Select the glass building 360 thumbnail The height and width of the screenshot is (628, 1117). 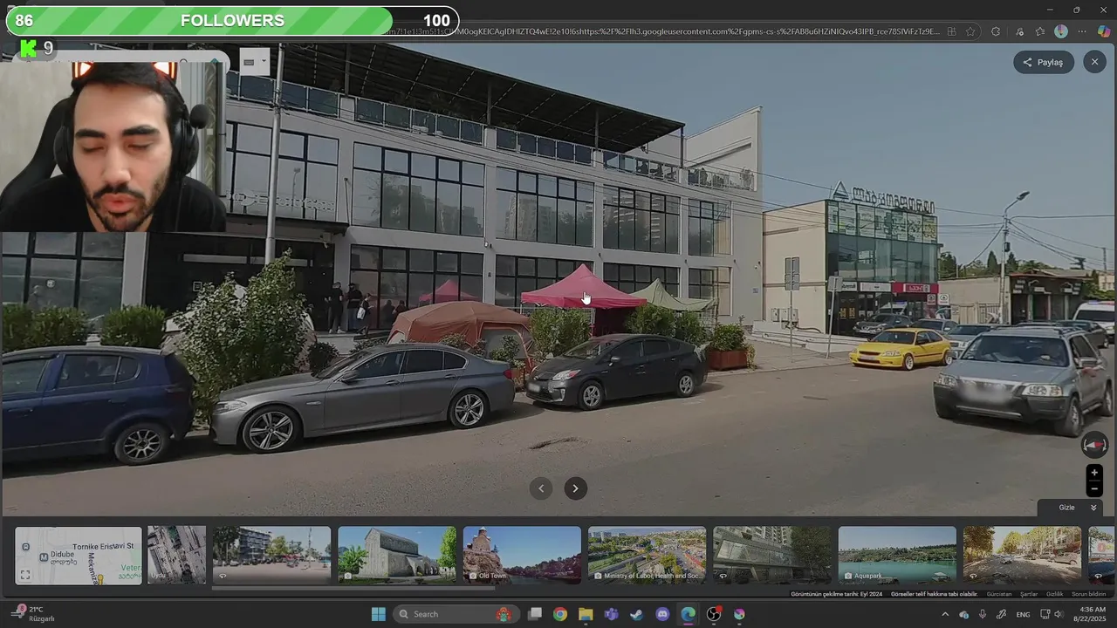[772, 555]
